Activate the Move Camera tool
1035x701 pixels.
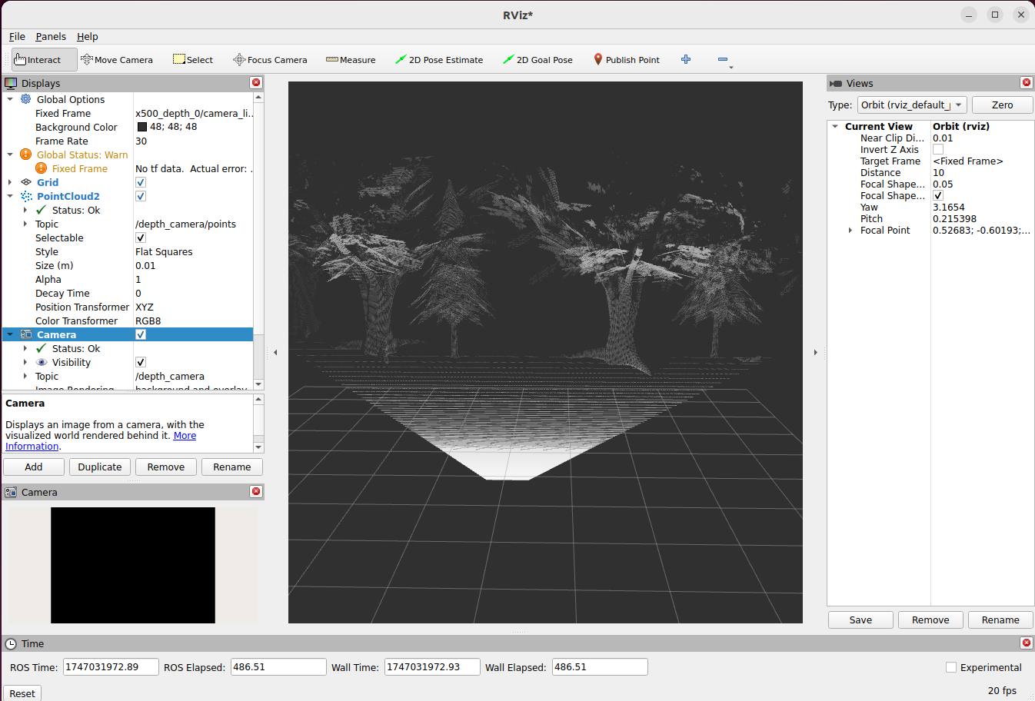point(117,60)
